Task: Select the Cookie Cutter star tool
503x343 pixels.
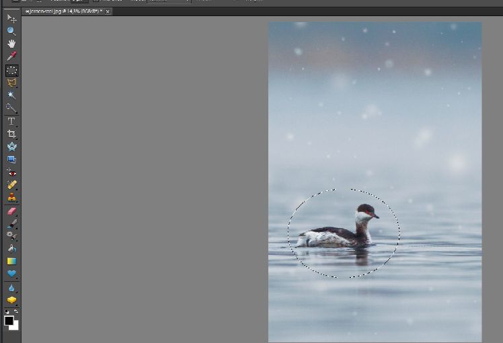Action: (11, 147)
